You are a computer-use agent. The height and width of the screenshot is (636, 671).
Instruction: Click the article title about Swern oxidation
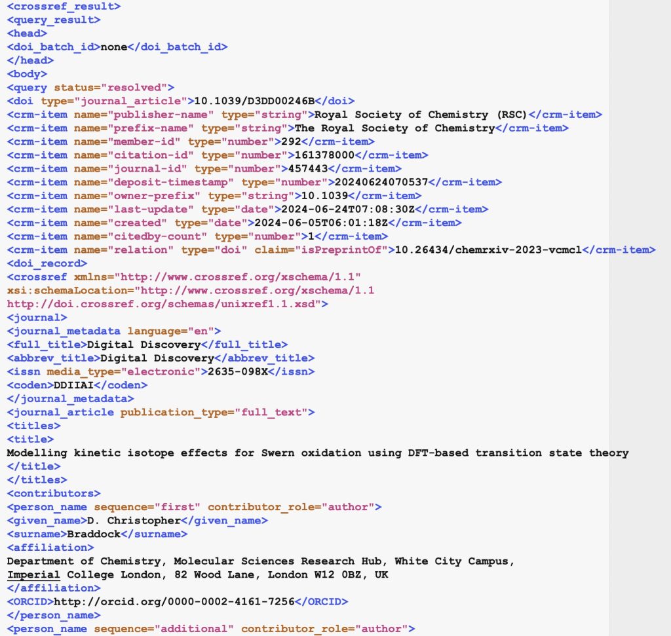click(x=317, y=453)
